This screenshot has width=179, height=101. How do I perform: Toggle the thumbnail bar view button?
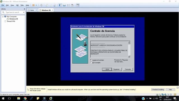(x=64, y=5)
